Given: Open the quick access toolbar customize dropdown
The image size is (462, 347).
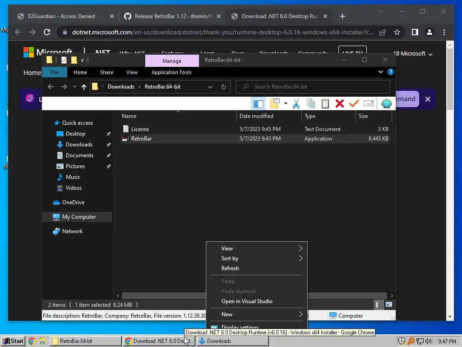Looking at the screenshot, I should [x=83, y=60].
